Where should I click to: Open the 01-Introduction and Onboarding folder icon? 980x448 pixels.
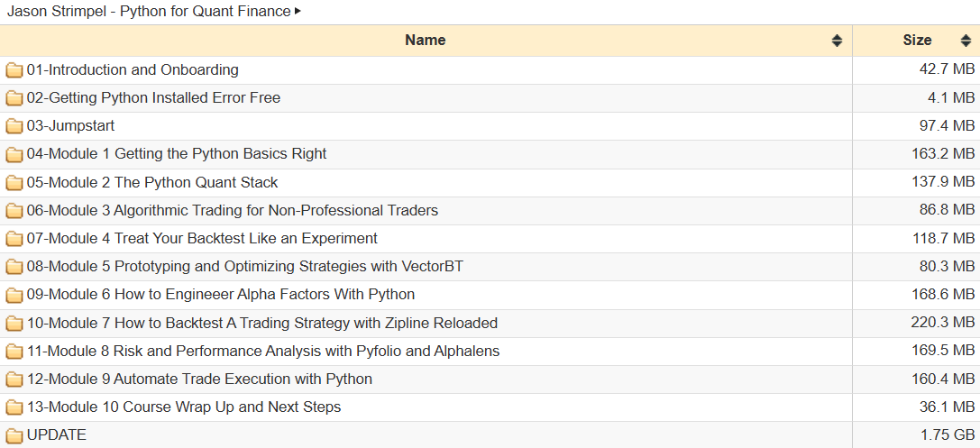14,70
